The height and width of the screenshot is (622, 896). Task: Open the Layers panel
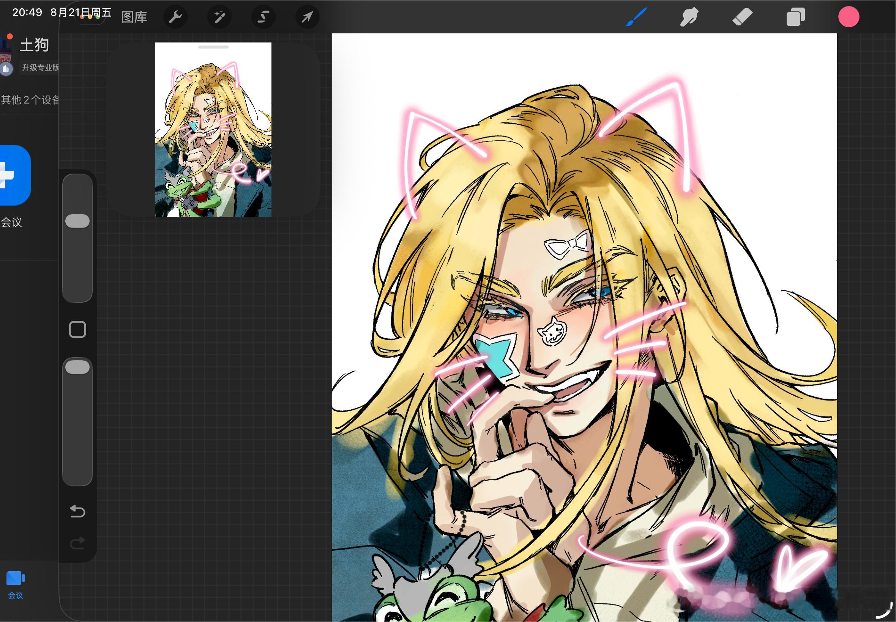click(796, 17)
